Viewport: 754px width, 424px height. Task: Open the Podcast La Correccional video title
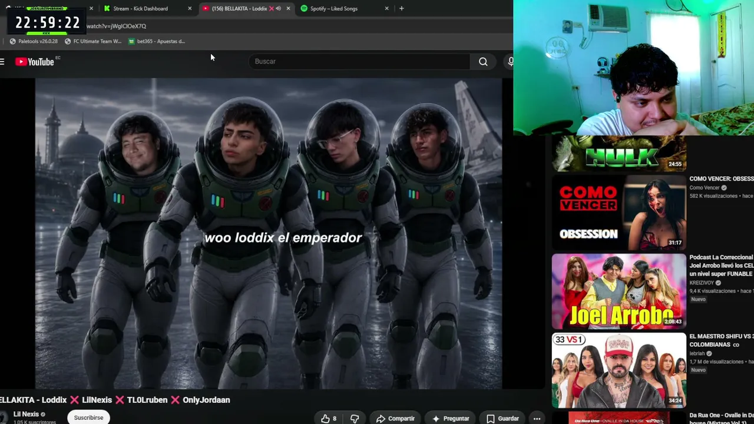tap(722, 266)
